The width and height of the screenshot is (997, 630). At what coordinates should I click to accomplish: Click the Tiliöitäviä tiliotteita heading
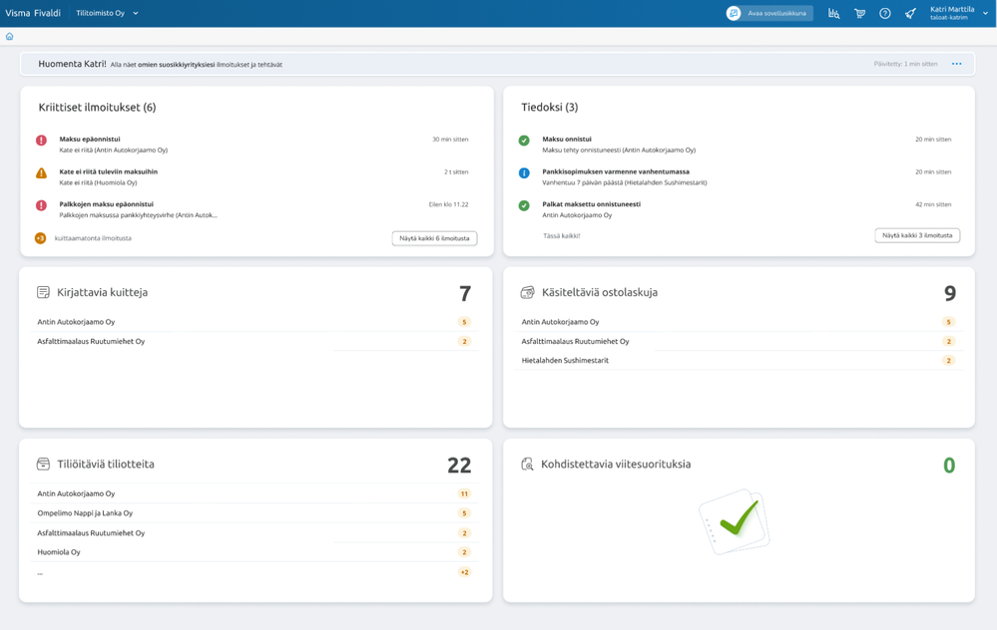[x=106, y=465]
